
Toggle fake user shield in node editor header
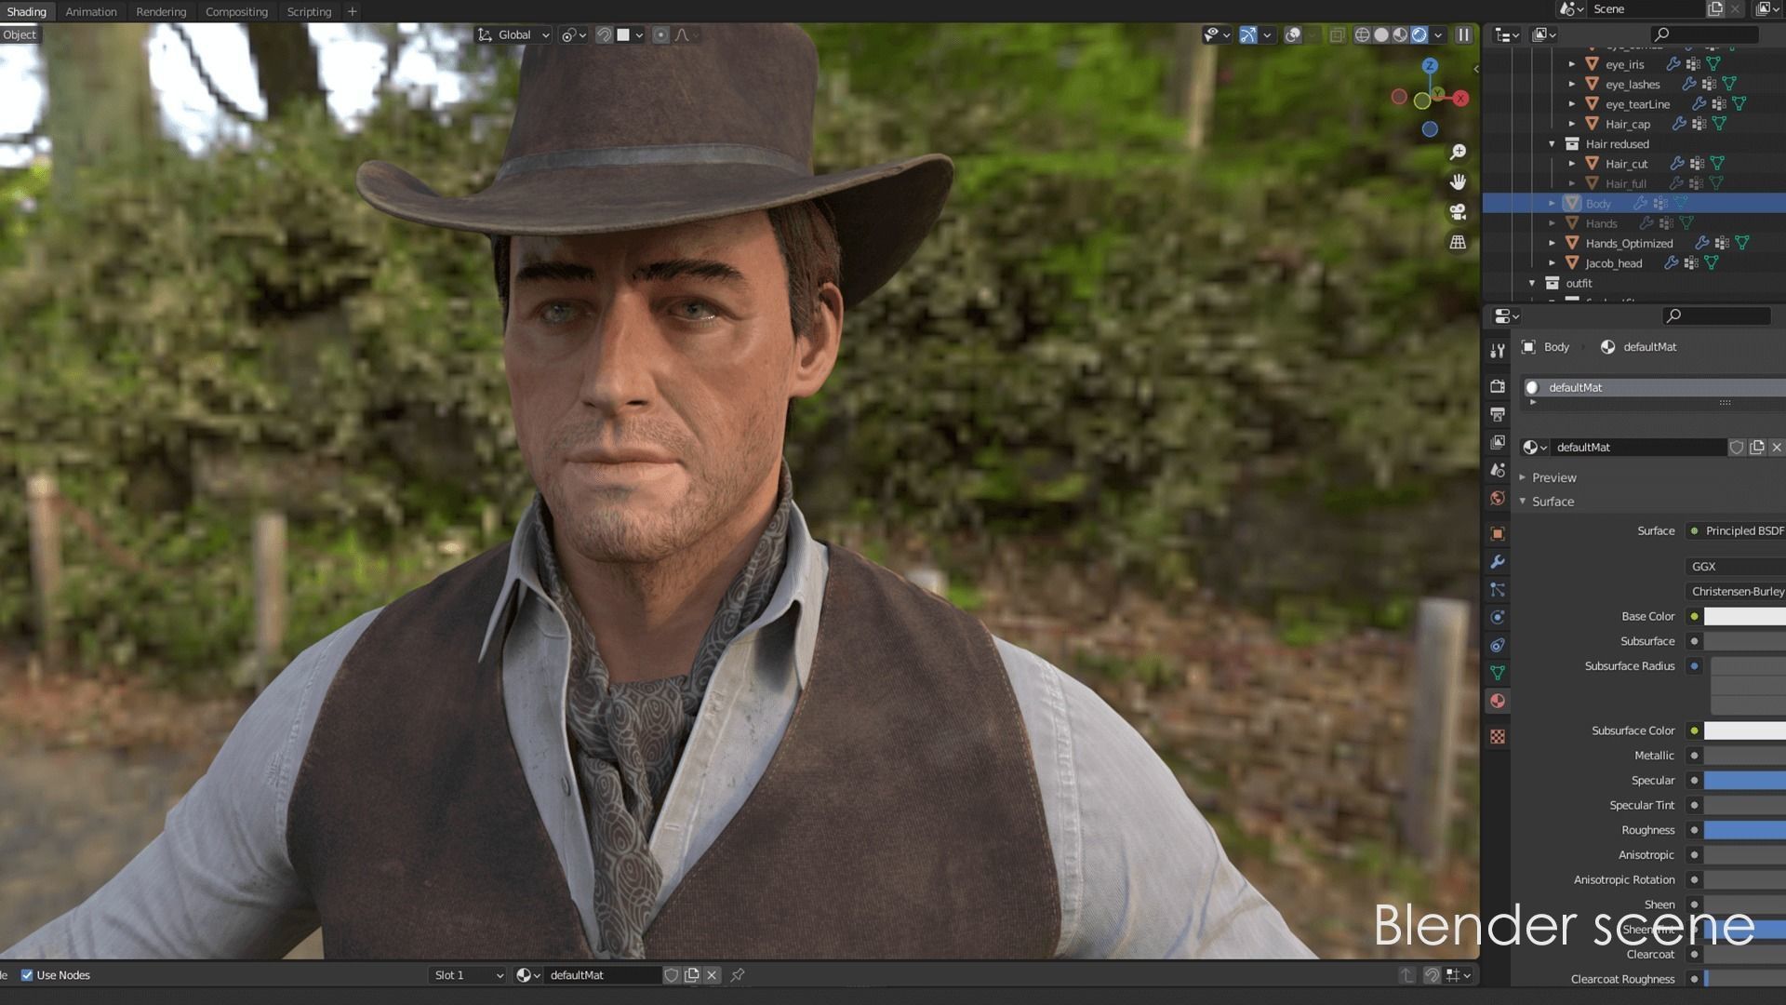pyautogui.click(x=672, y=975)
